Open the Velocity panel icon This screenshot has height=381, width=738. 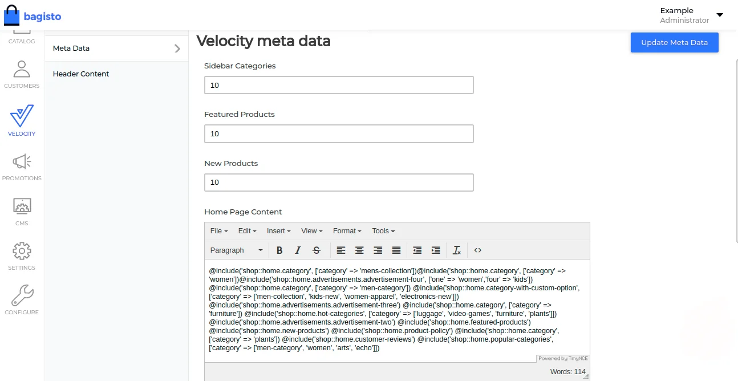22,116
